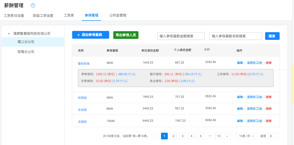Screen dimensions: 294x145
Task: Select 琼海分公司 in the tree
Action: tap(26, 52)
